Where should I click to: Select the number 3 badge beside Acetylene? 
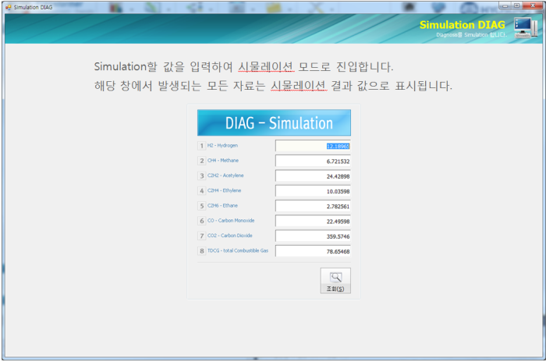click(x=201, y=176)
